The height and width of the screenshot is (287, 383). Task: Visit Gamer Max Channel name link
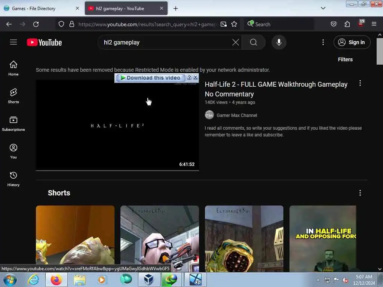pos(237,115)
